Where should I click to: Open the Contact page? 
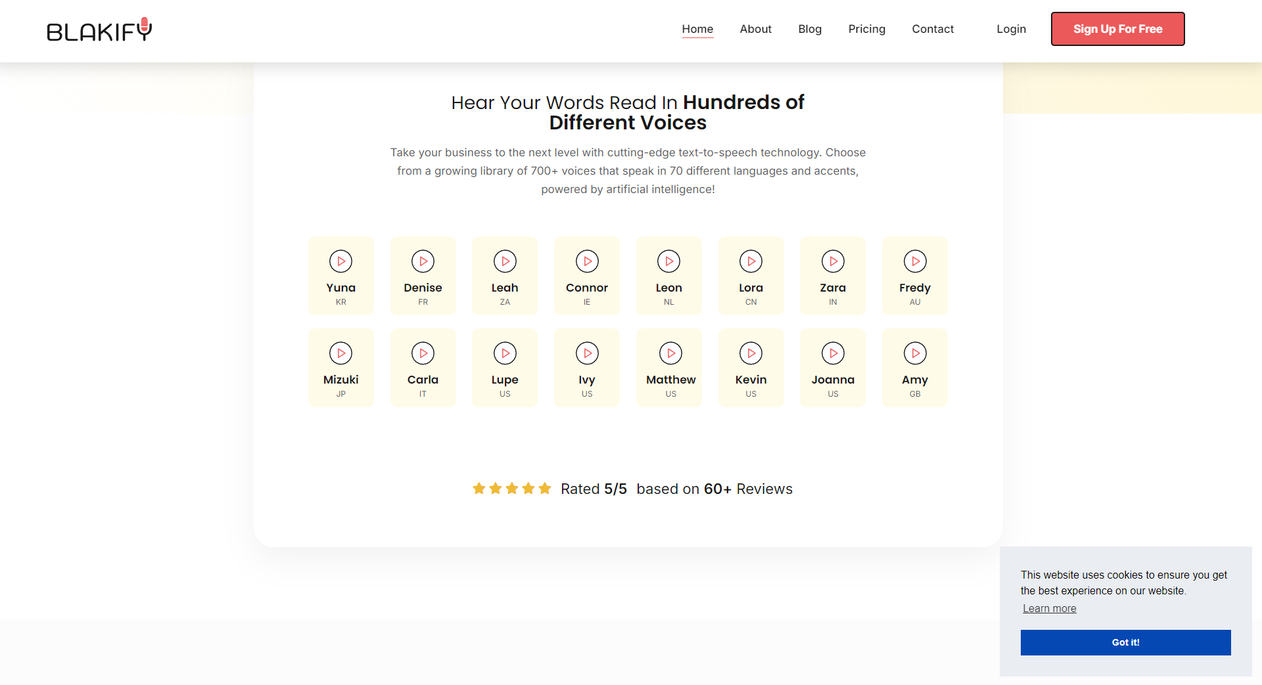[x=932, y=29]
